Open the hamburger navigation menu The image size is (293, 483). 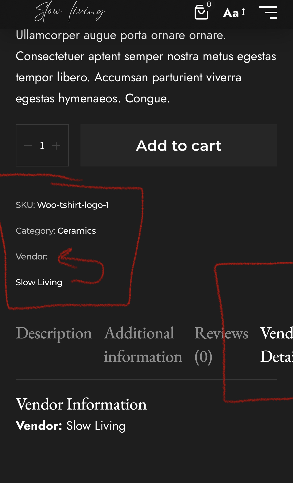coord(268,13)
